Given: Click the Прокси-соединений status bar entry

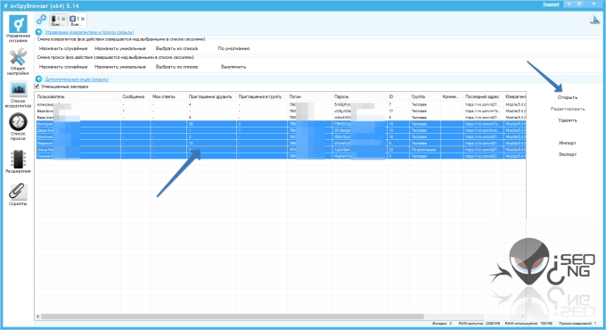Looking at the screenshot, I should [577, 323].
